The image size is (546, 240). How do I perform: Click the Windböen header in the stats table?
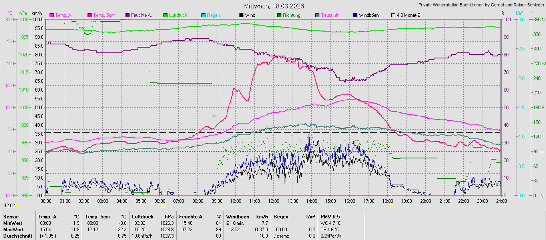240,217
